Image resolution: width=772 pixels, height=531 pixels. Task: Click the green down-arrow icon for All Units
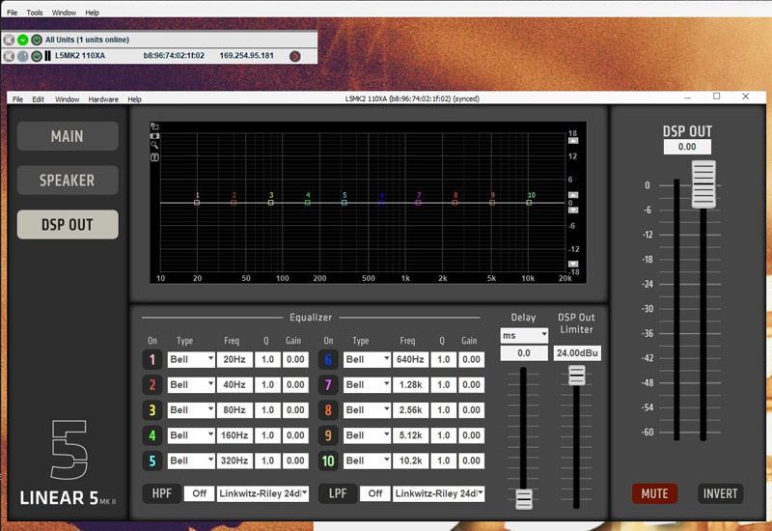[22, 40]
